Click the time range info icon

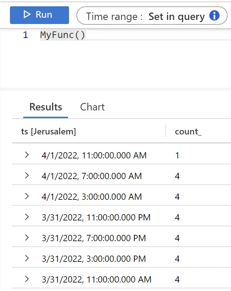coord(214,16)
